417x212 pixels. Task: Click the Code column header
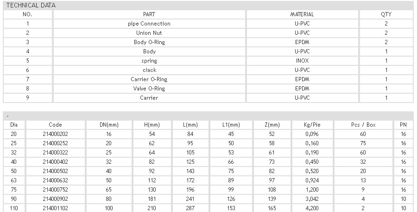(55, 125)
